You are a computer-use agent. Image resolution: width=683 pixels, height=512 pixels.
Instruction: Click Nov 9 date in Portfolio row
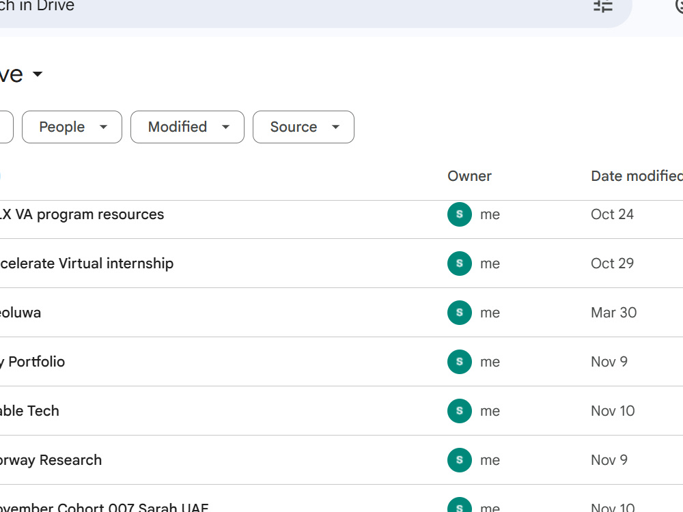609,362
